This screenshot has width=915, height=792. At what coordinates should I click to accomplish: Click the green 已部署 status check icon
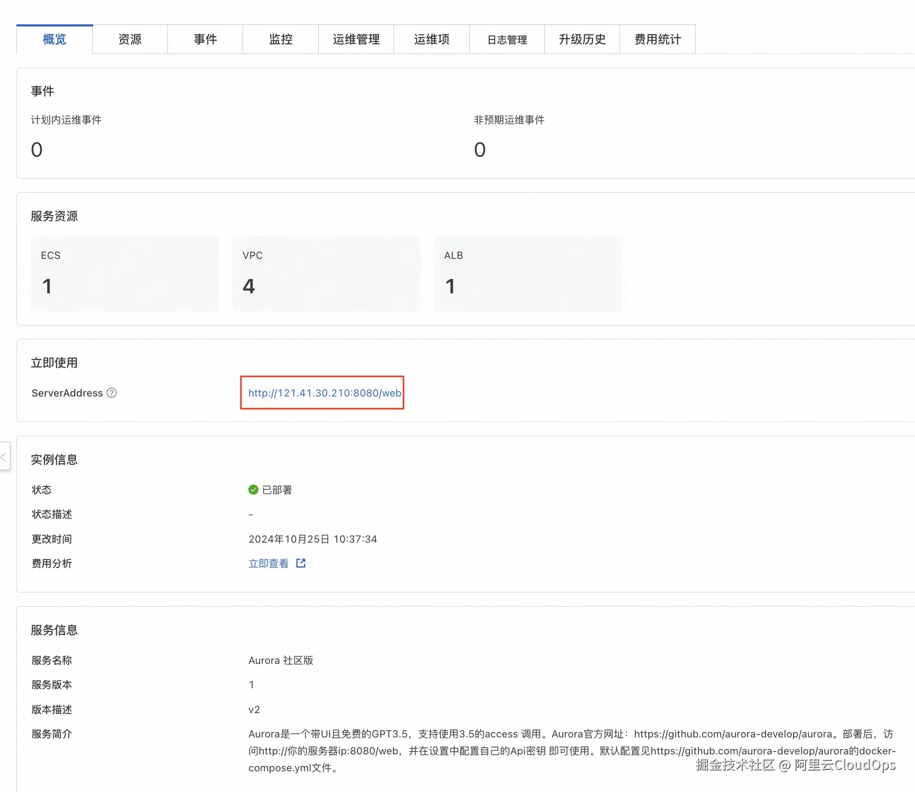(x=253, y=490)
